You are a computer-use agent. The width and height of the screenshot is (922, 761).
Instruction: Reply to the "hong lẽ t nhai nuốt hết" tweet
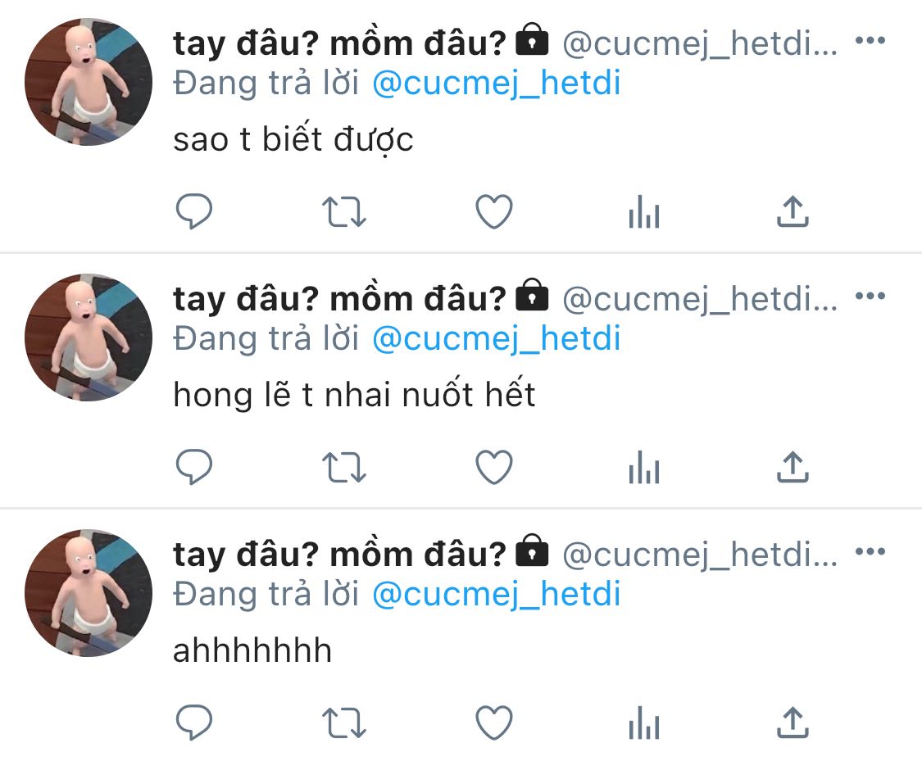195,468
